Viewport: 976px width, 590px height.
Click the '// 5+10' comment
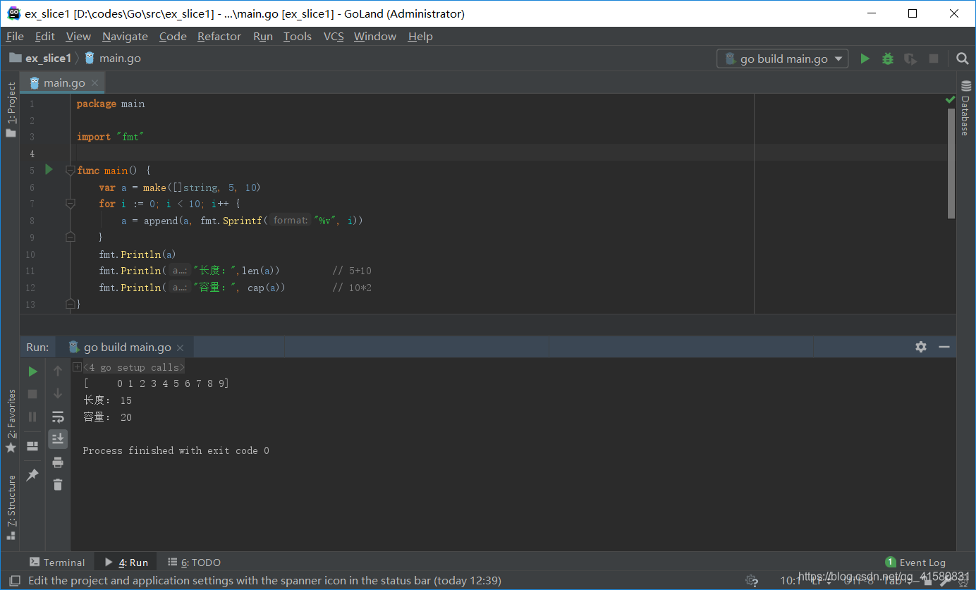pos(352,271)
